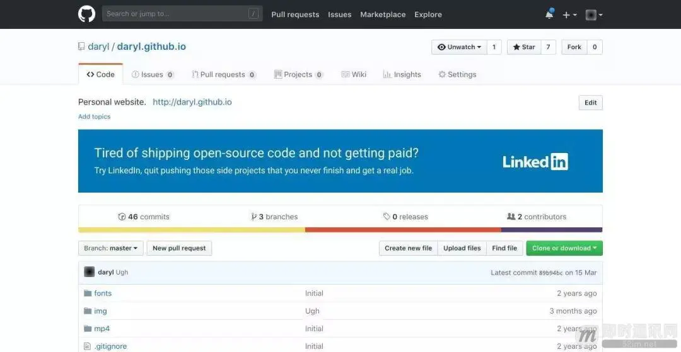Click the img folder icon
This screenshot has height=352, width=681.
88,311
